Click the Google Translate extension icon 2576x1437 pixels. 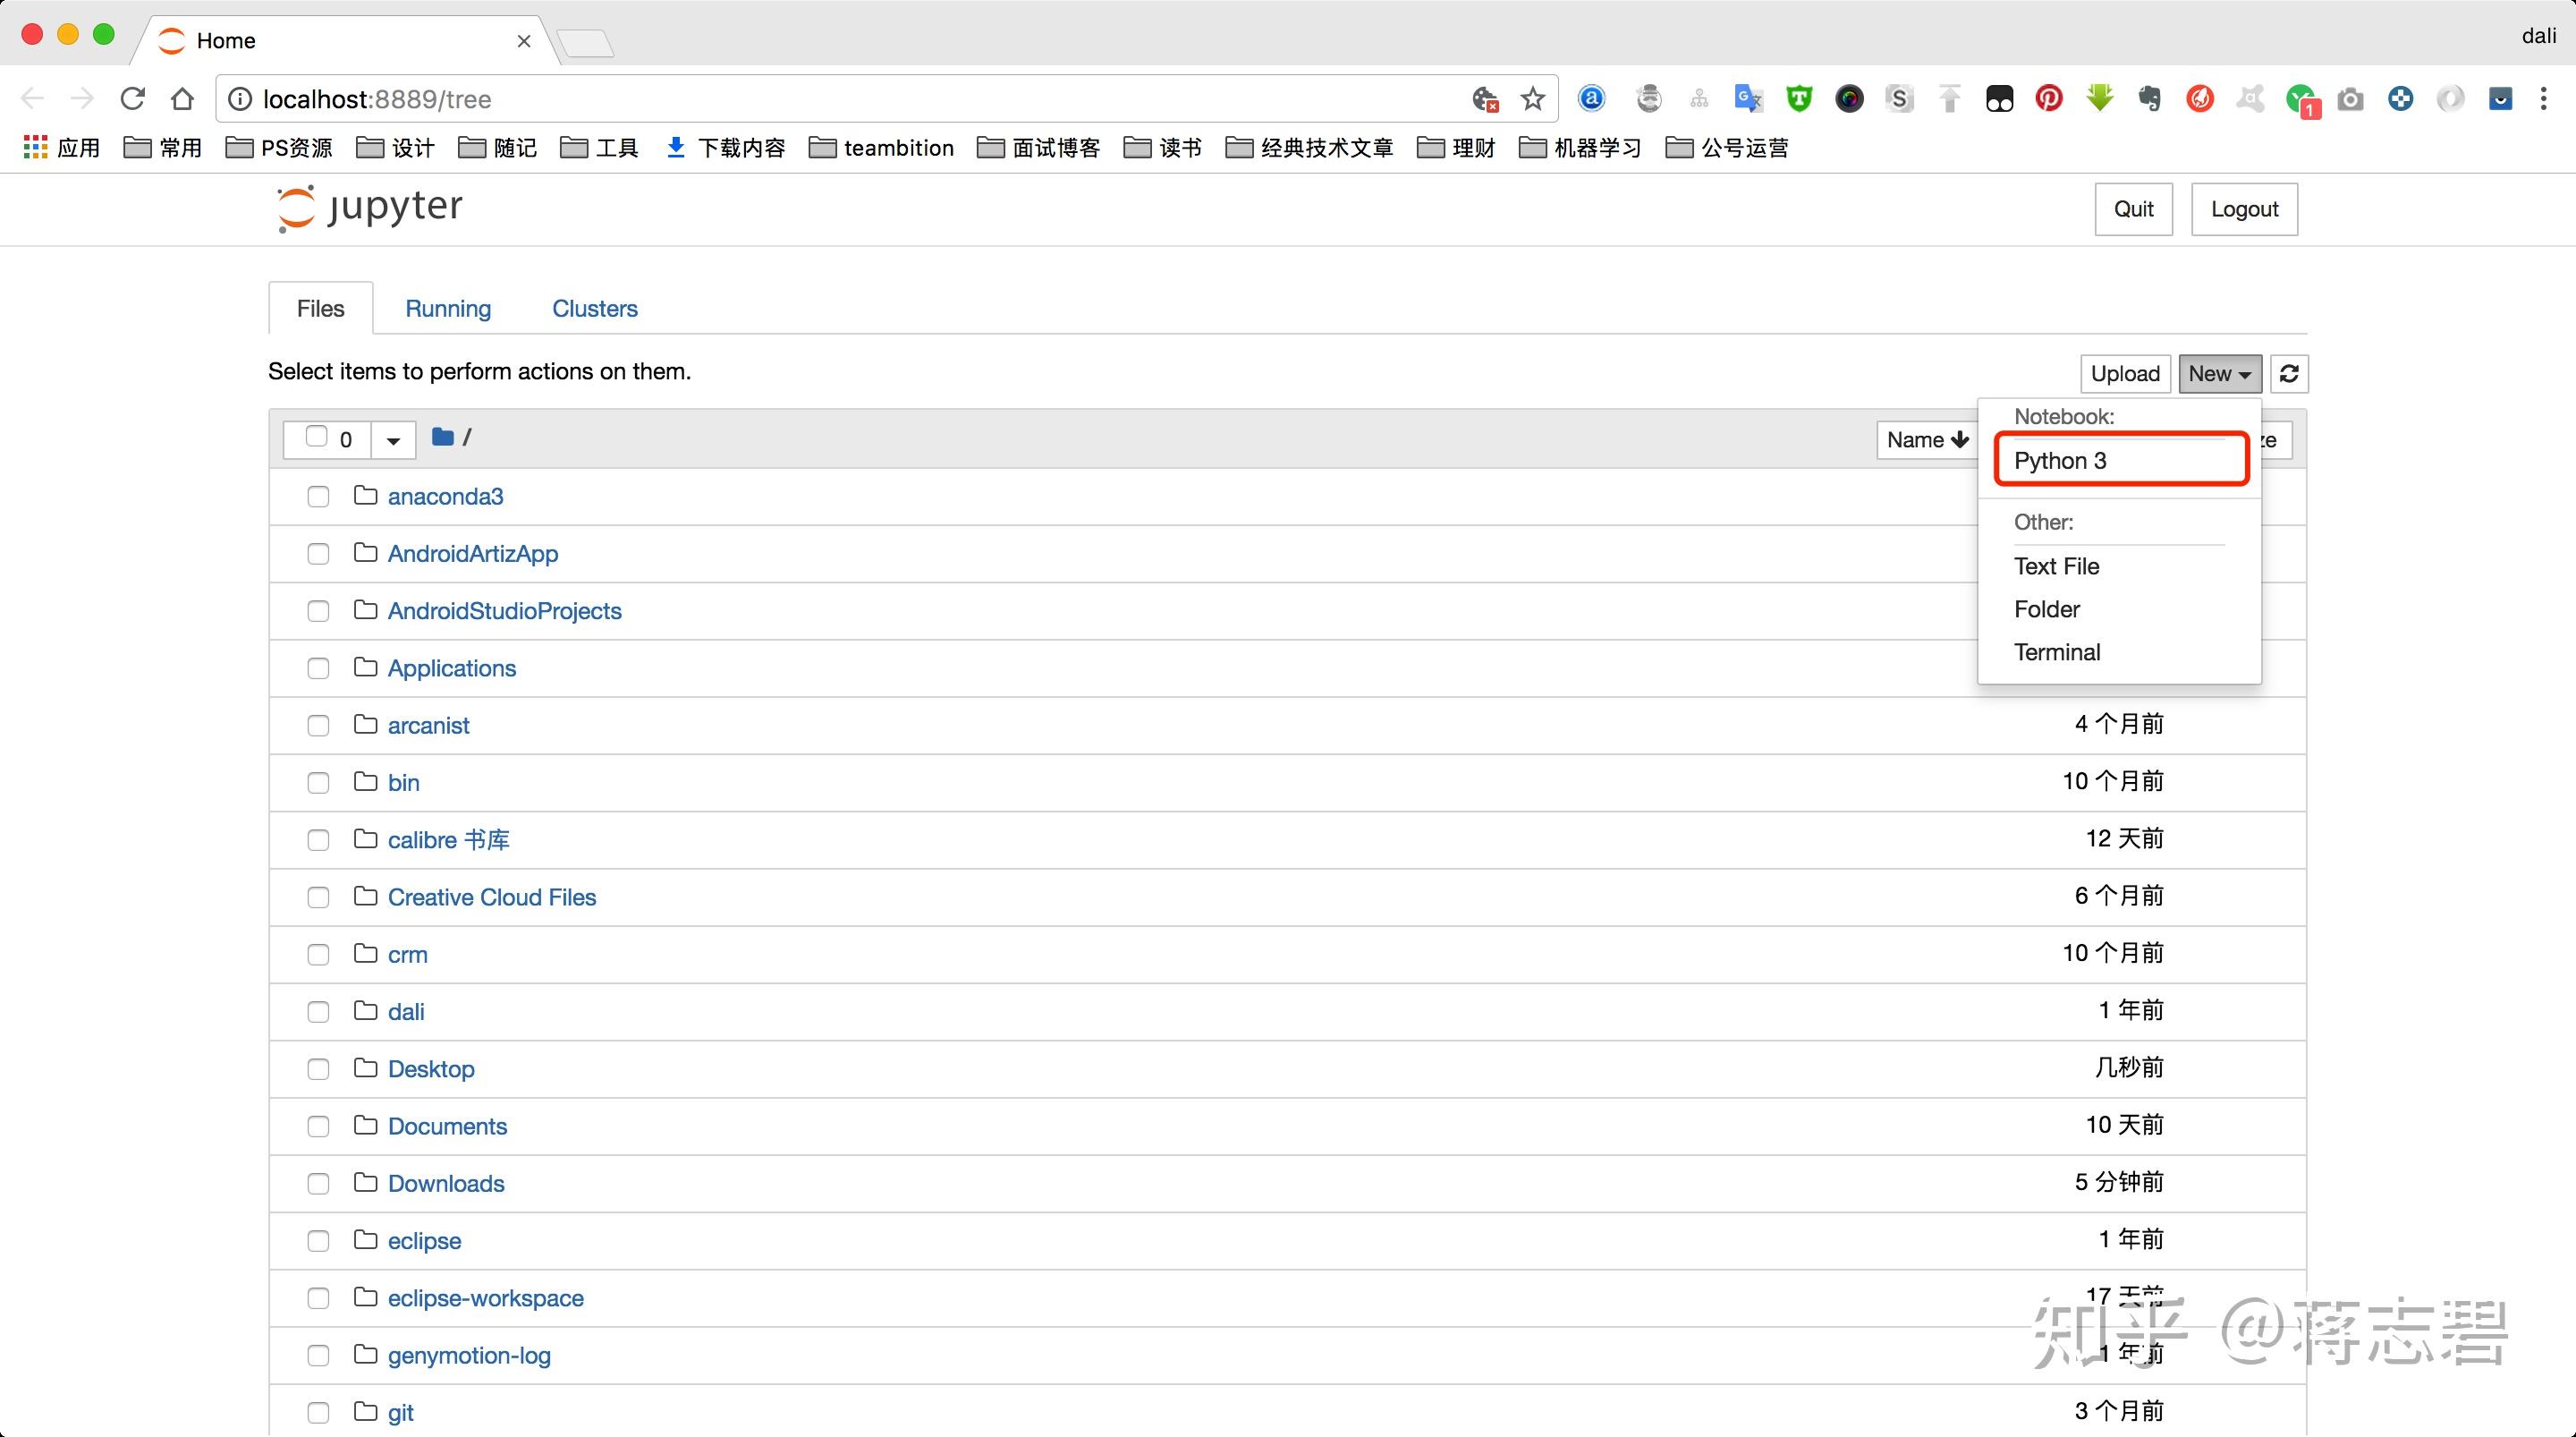(x=1748, y=99)
